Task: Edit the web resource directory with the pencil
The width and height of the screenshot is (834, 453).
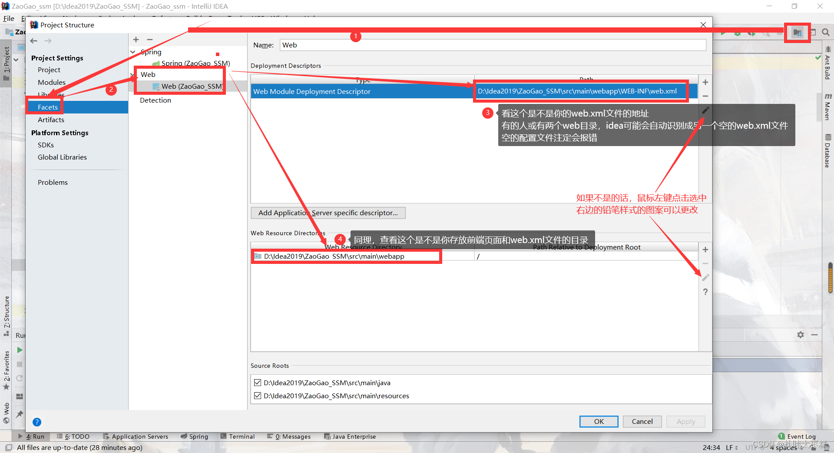Action: [705, 277]
